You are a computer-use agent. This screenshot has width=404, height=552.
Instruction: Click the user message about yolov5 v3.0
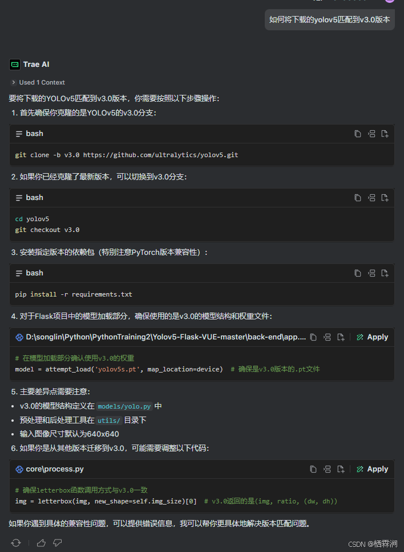pos(329,19)
